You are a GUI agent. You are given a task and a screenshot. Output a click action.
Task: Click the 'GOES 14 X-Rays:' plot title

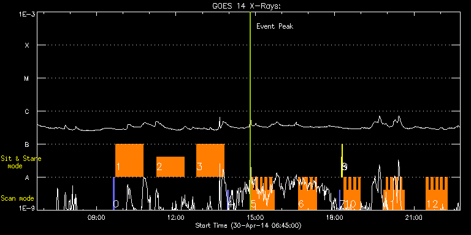coord(247,6)
